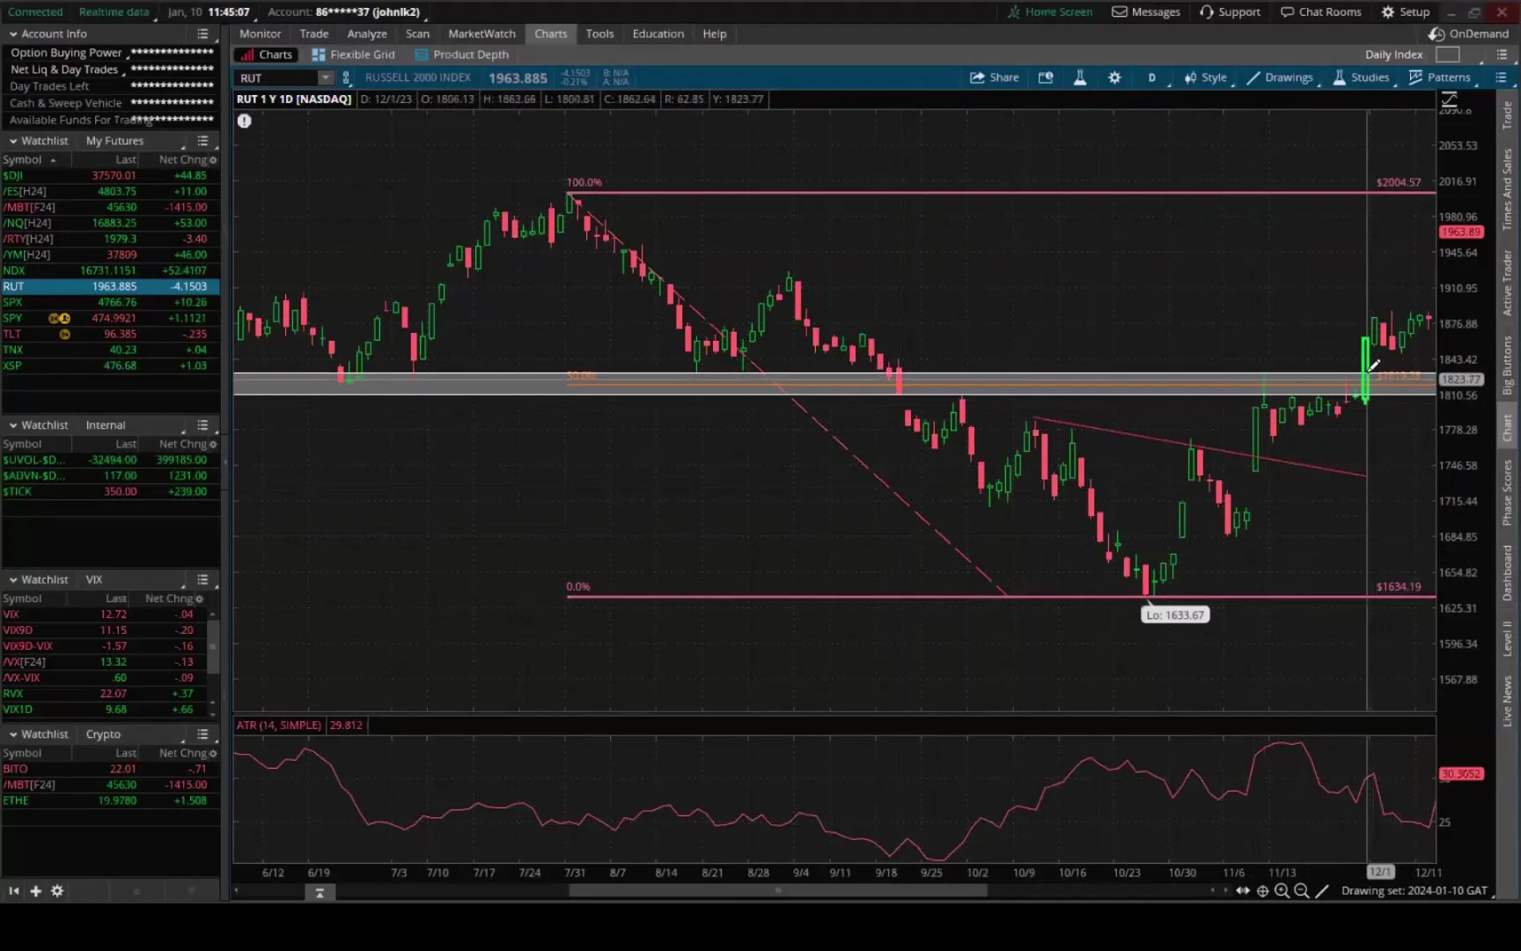The image size is (1521, 951).
Task: Zoom out the chart with magnifier minus
Action: pyautogui.click(x=1301, y=891)
